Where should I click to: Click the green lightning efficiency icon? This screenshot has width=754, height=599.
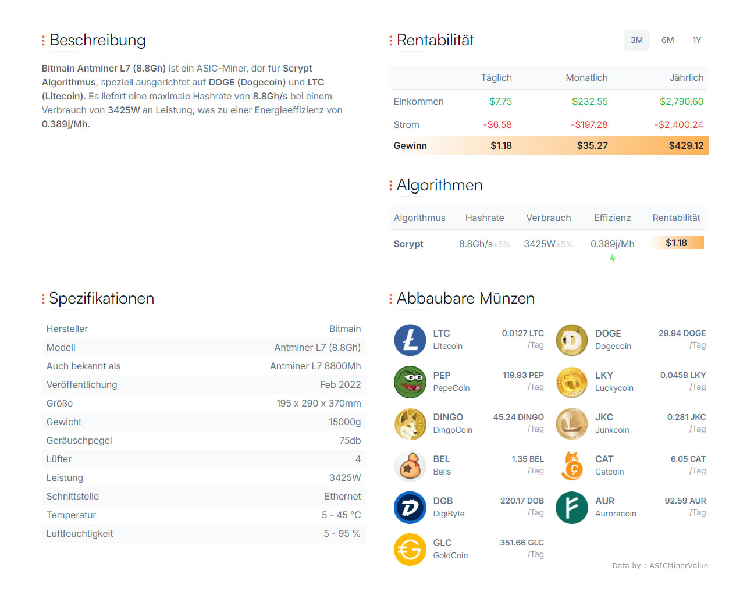tap(613, 259)
